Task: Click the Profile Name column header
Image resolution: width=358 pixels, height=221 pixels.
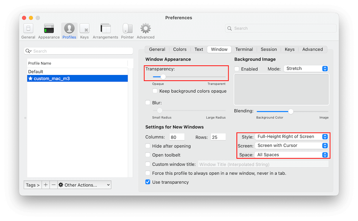Action: pos(77,63)
